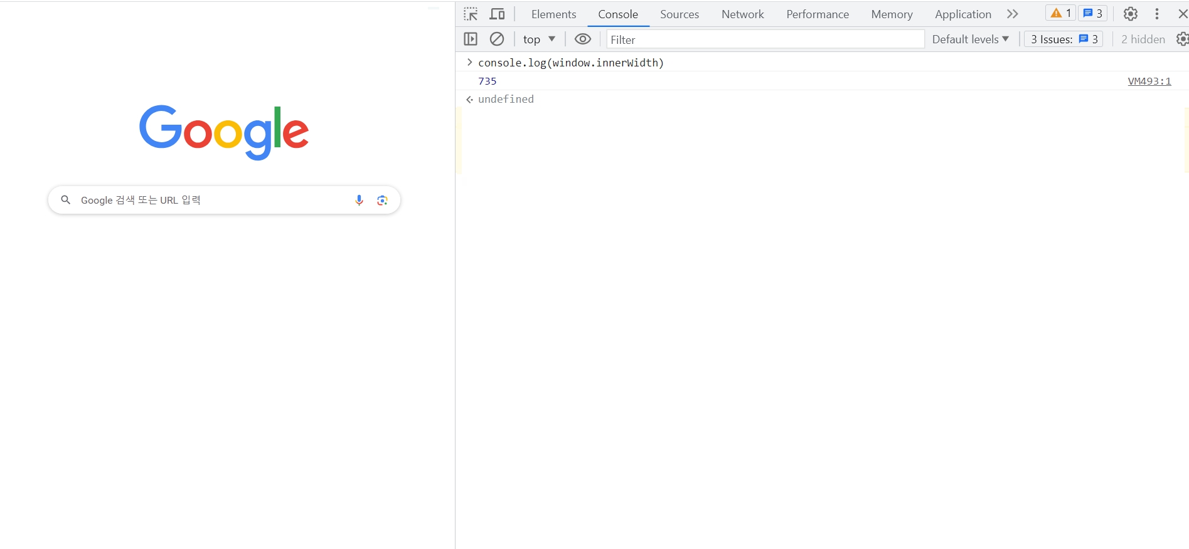The height and width of the screenshot is (549, 1189).
Task: Open the 3 Issues button
Action: 1064,39
